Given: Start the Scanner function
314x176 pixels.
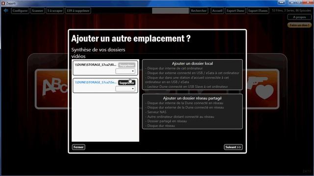Looking at the screenshot, I should pyautogui.click(x=37, y=11).
